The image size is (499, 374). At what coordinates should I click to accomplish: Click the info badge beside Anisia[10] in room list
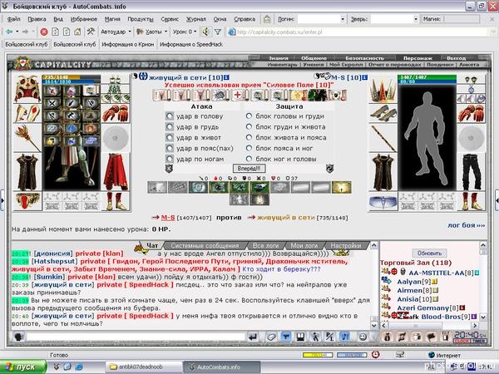point(435,299)
